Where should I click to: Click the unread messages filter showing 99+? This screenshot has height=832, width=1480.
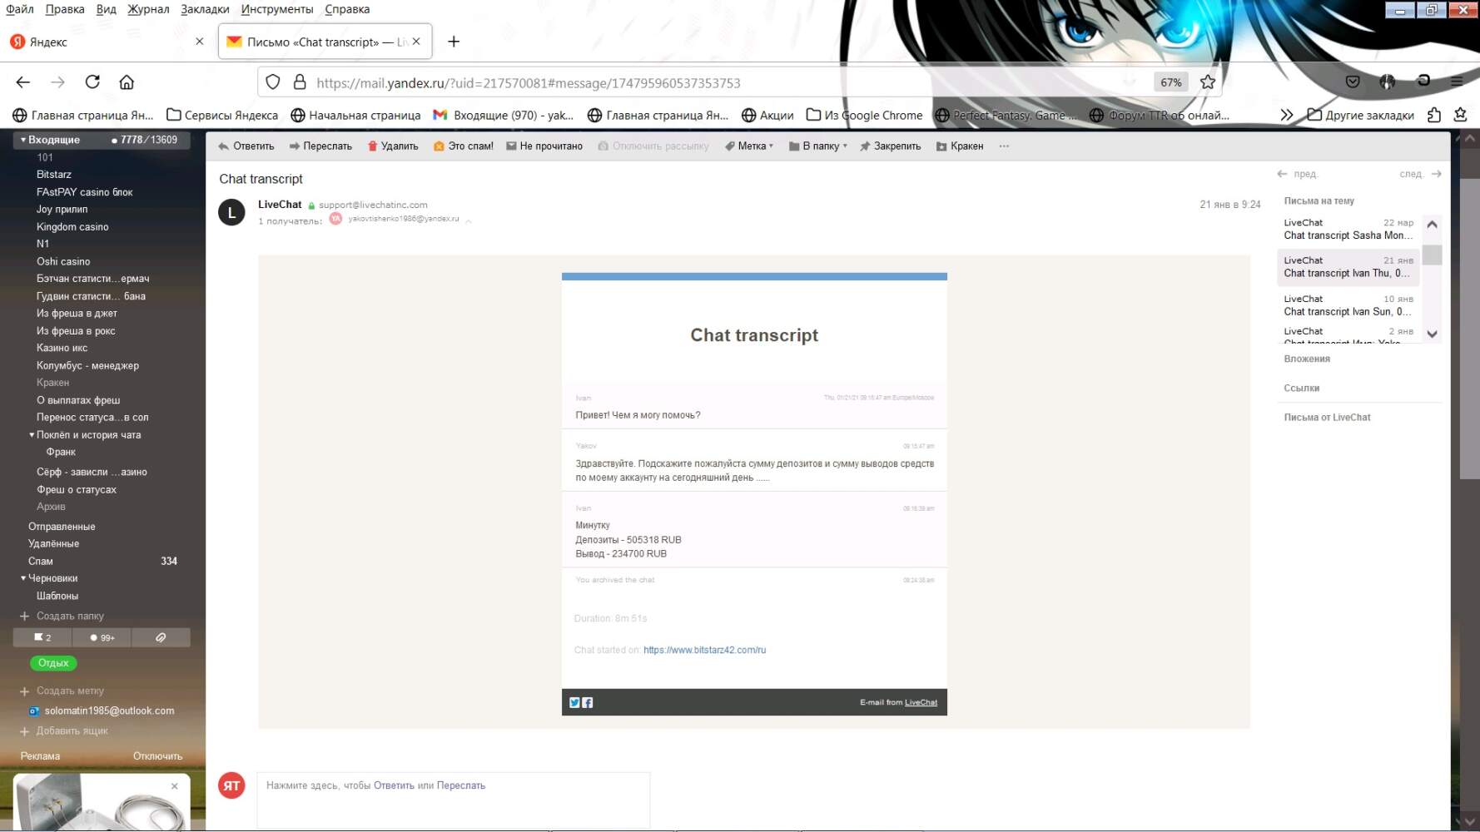coord(102,638)
